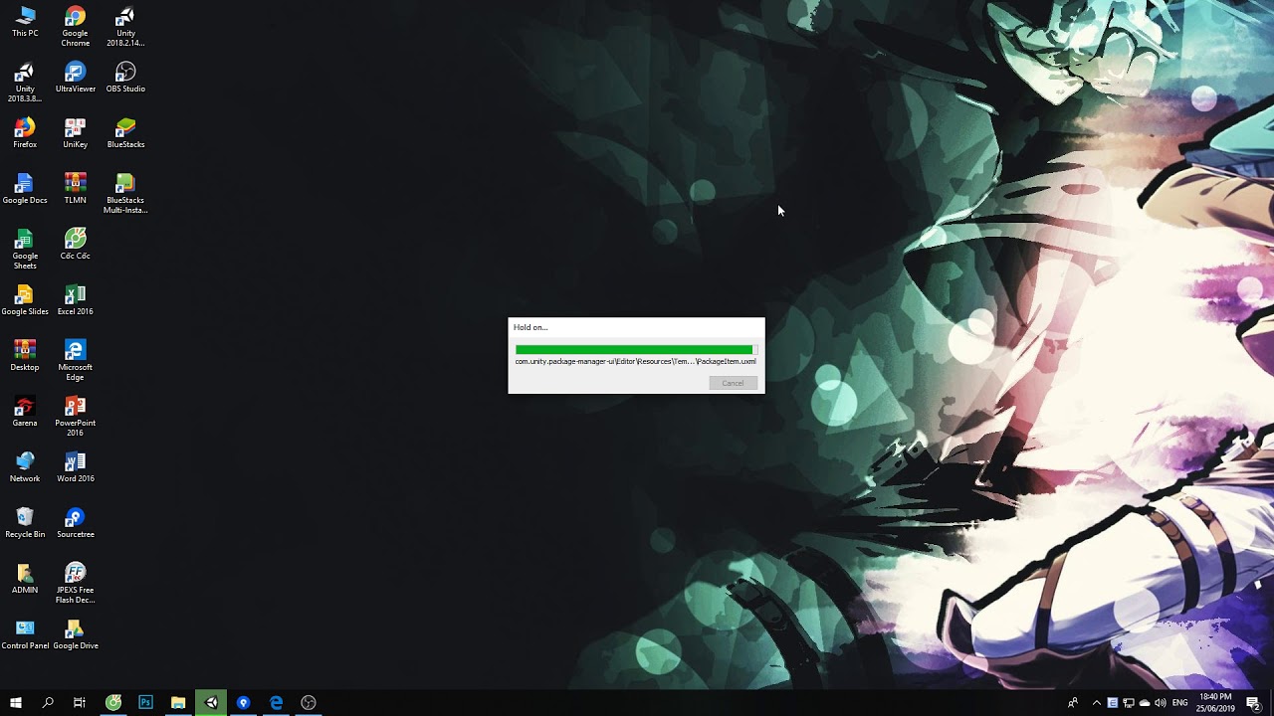
Task: Open taskbar search magnifier
Action: click(x=48, y=702)
